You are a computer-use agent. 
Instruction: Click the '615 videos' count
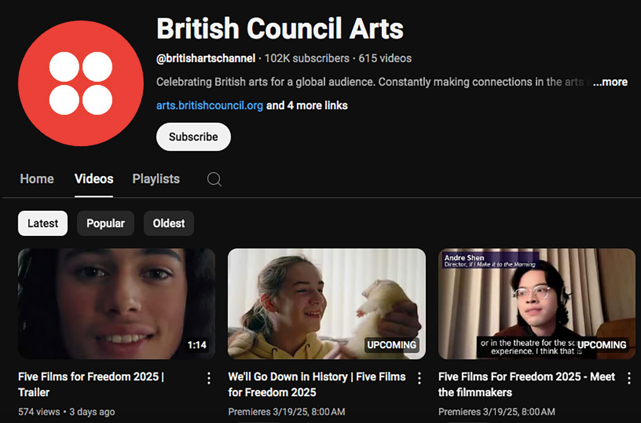point(385,58)
